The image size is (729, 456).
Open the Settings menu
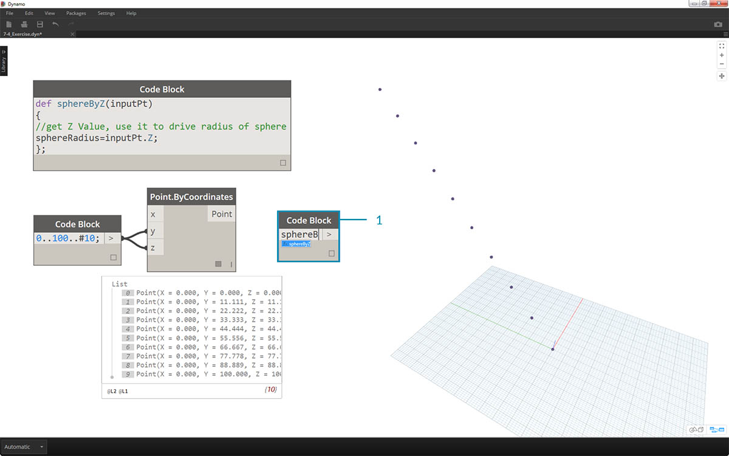point(106,13)
